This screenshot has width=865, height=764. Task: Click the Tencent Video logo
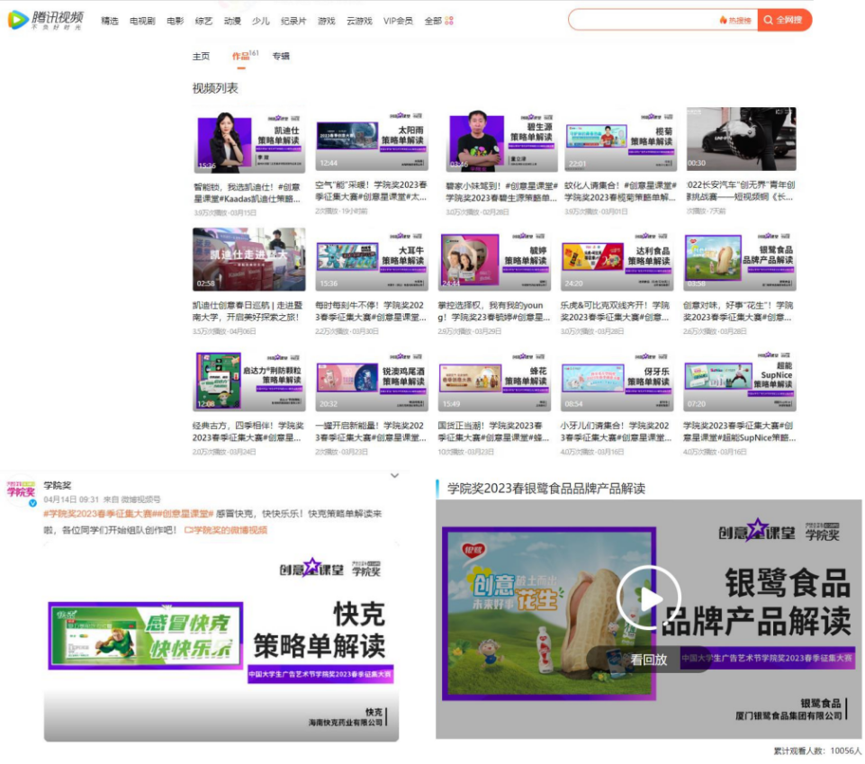click(x=46, y=19)
